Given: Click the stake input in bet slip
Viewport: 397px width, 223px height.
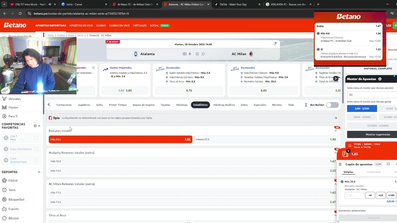Looking at the screenshot, I should click(x=355, y=195).
